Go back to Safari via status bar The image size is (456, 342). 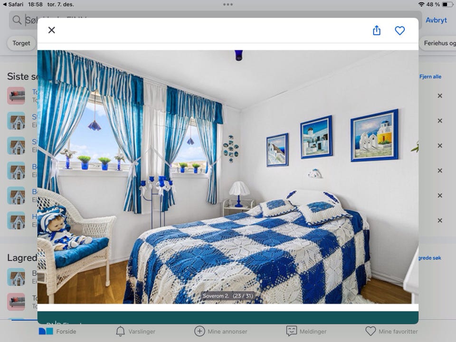click(13, 4)
